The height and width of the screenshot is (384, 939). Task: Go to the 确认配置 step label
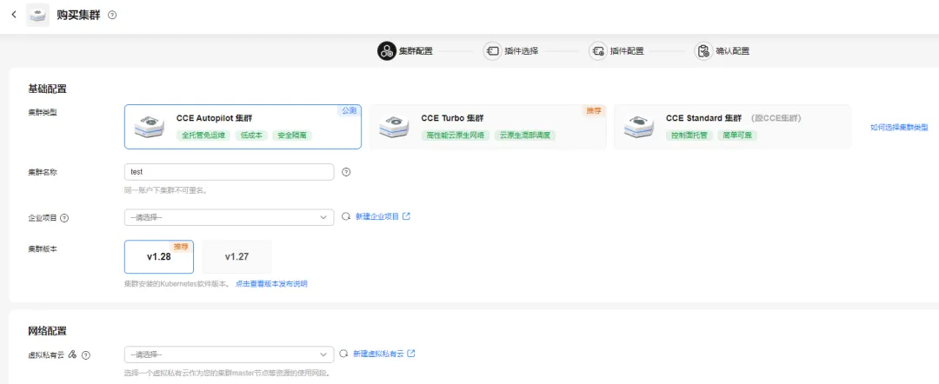[x=733, y=51]
